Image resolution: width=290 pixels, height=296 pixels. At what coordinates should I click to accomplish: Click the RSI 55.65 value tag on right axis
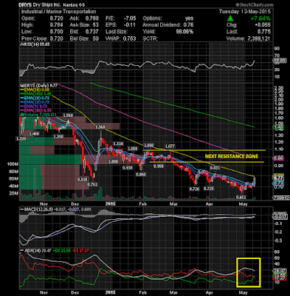(279, 61)
